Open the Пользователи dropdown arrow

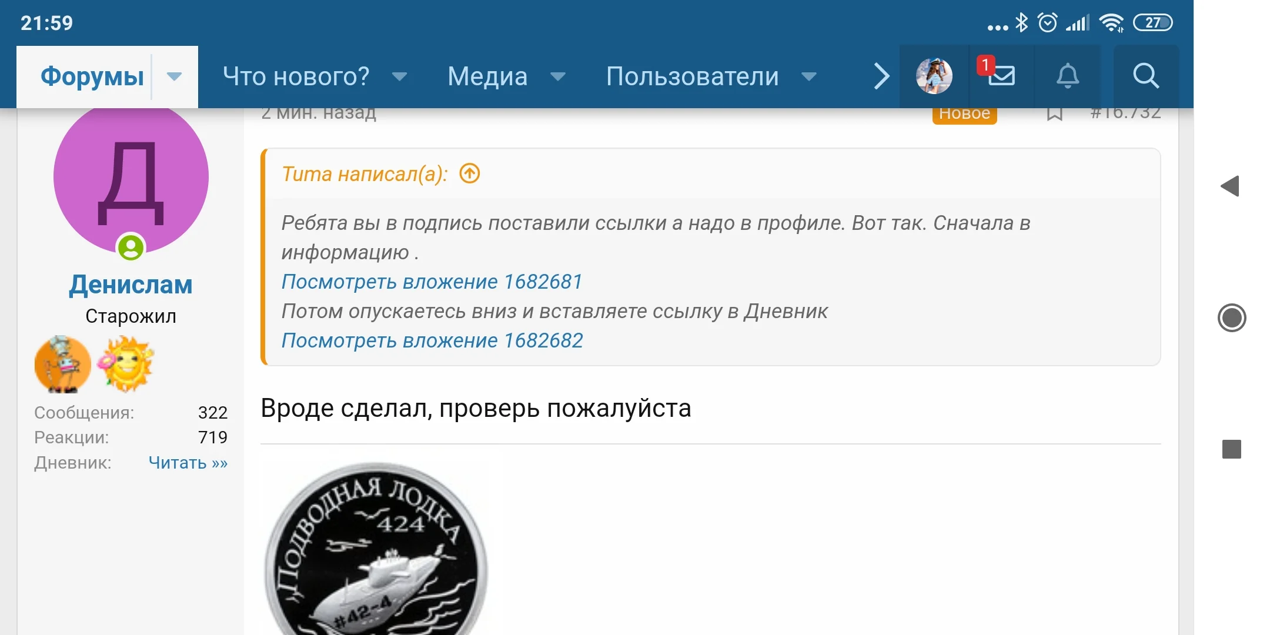pos(810,77)
